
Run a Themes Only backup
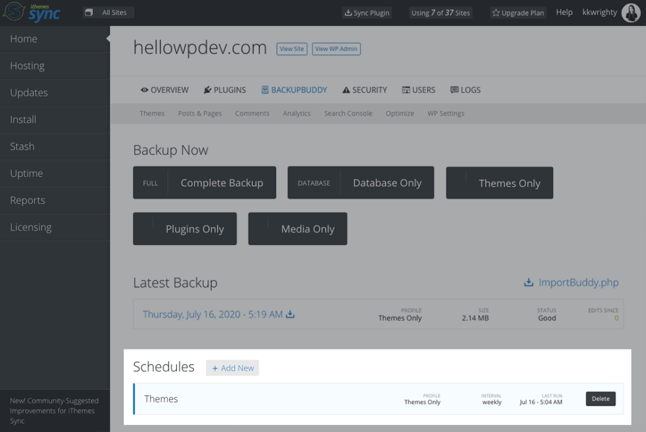point(500,183)
